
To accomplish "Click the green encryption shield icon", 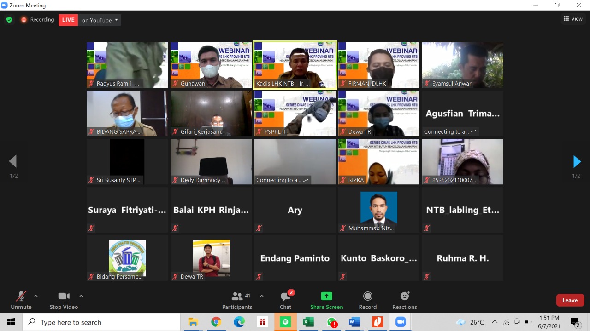I will 9,20.
